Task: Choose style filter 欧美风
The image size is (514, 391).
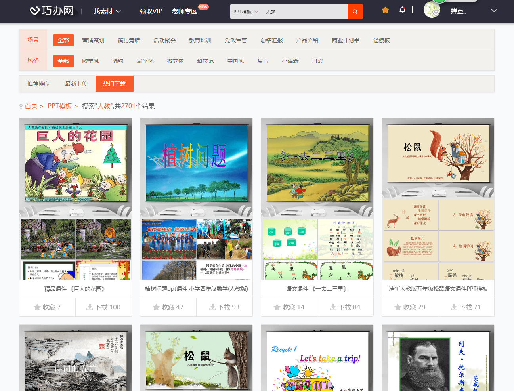Action: pos(90,61)
